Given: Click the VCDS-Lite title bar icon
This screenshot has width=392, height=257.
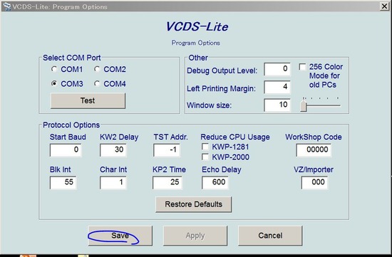Looking at the screenshot, I should click(x=6, y=6).
